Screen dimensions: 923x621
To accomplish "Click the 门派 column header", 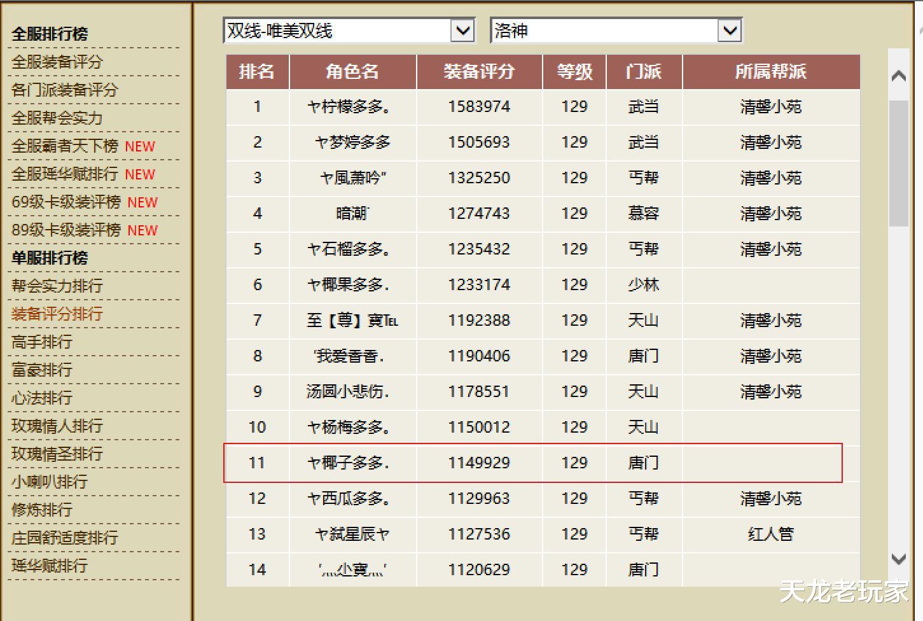I will pos(644,71).
